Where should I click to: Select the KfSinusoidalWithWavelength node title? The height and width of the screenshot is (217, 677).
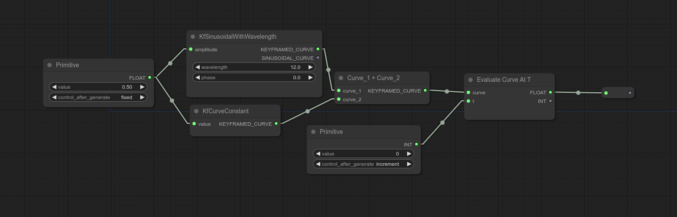[238, 37]
